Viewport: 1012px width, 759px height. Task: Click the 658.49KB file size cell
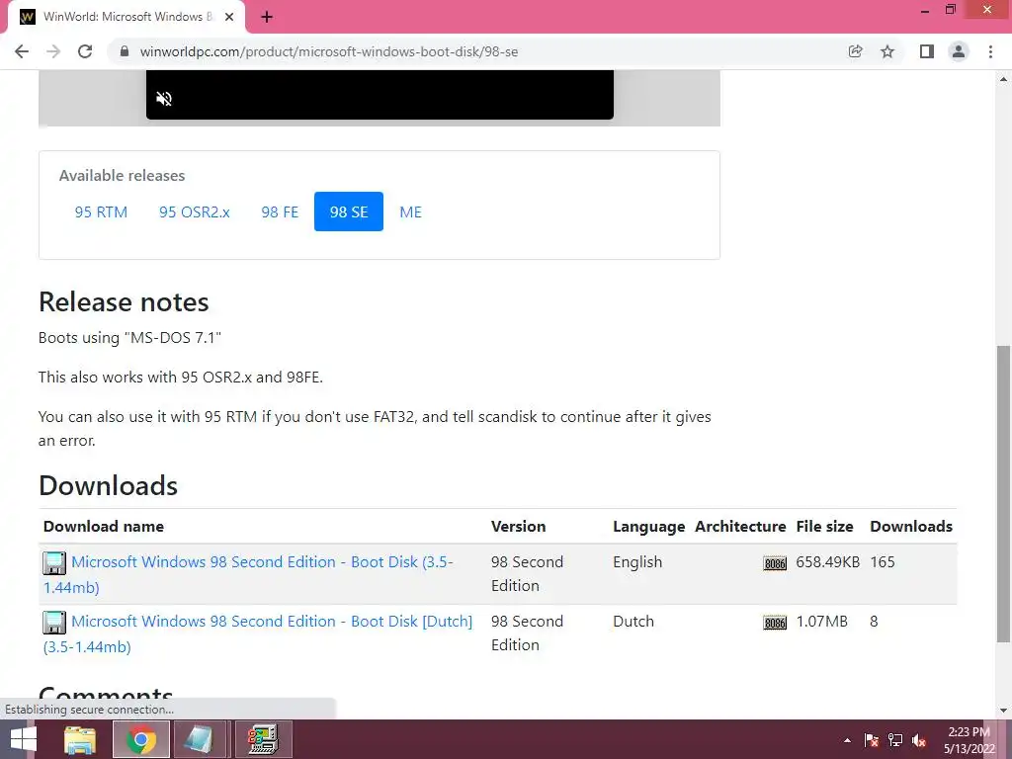[x=828, y=562]
